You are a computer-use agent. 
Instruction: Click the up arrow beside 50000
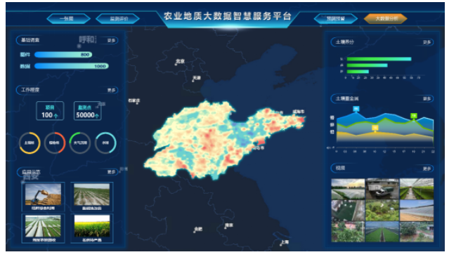[97, 116]
